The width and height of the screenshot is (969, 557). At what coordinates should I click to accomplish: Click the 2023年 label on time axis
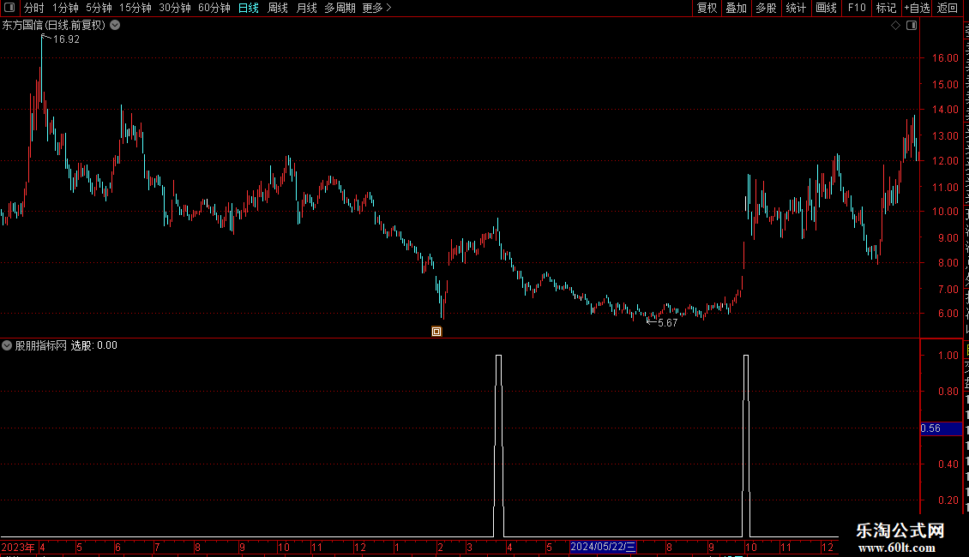pyautogui.click(x=18, y=547)
